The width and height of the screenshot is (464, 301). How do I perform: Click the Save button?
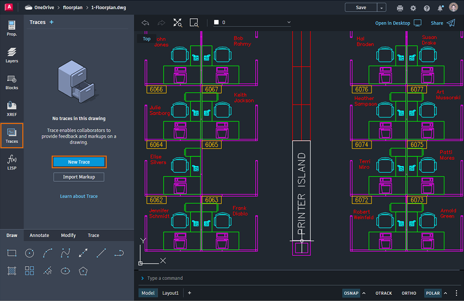tap(361, 8)
